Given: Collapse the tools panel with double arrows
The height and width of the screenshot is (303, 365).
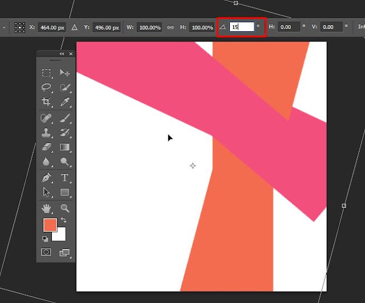Looking at the screenshot, I should click(x=62, y=54).
